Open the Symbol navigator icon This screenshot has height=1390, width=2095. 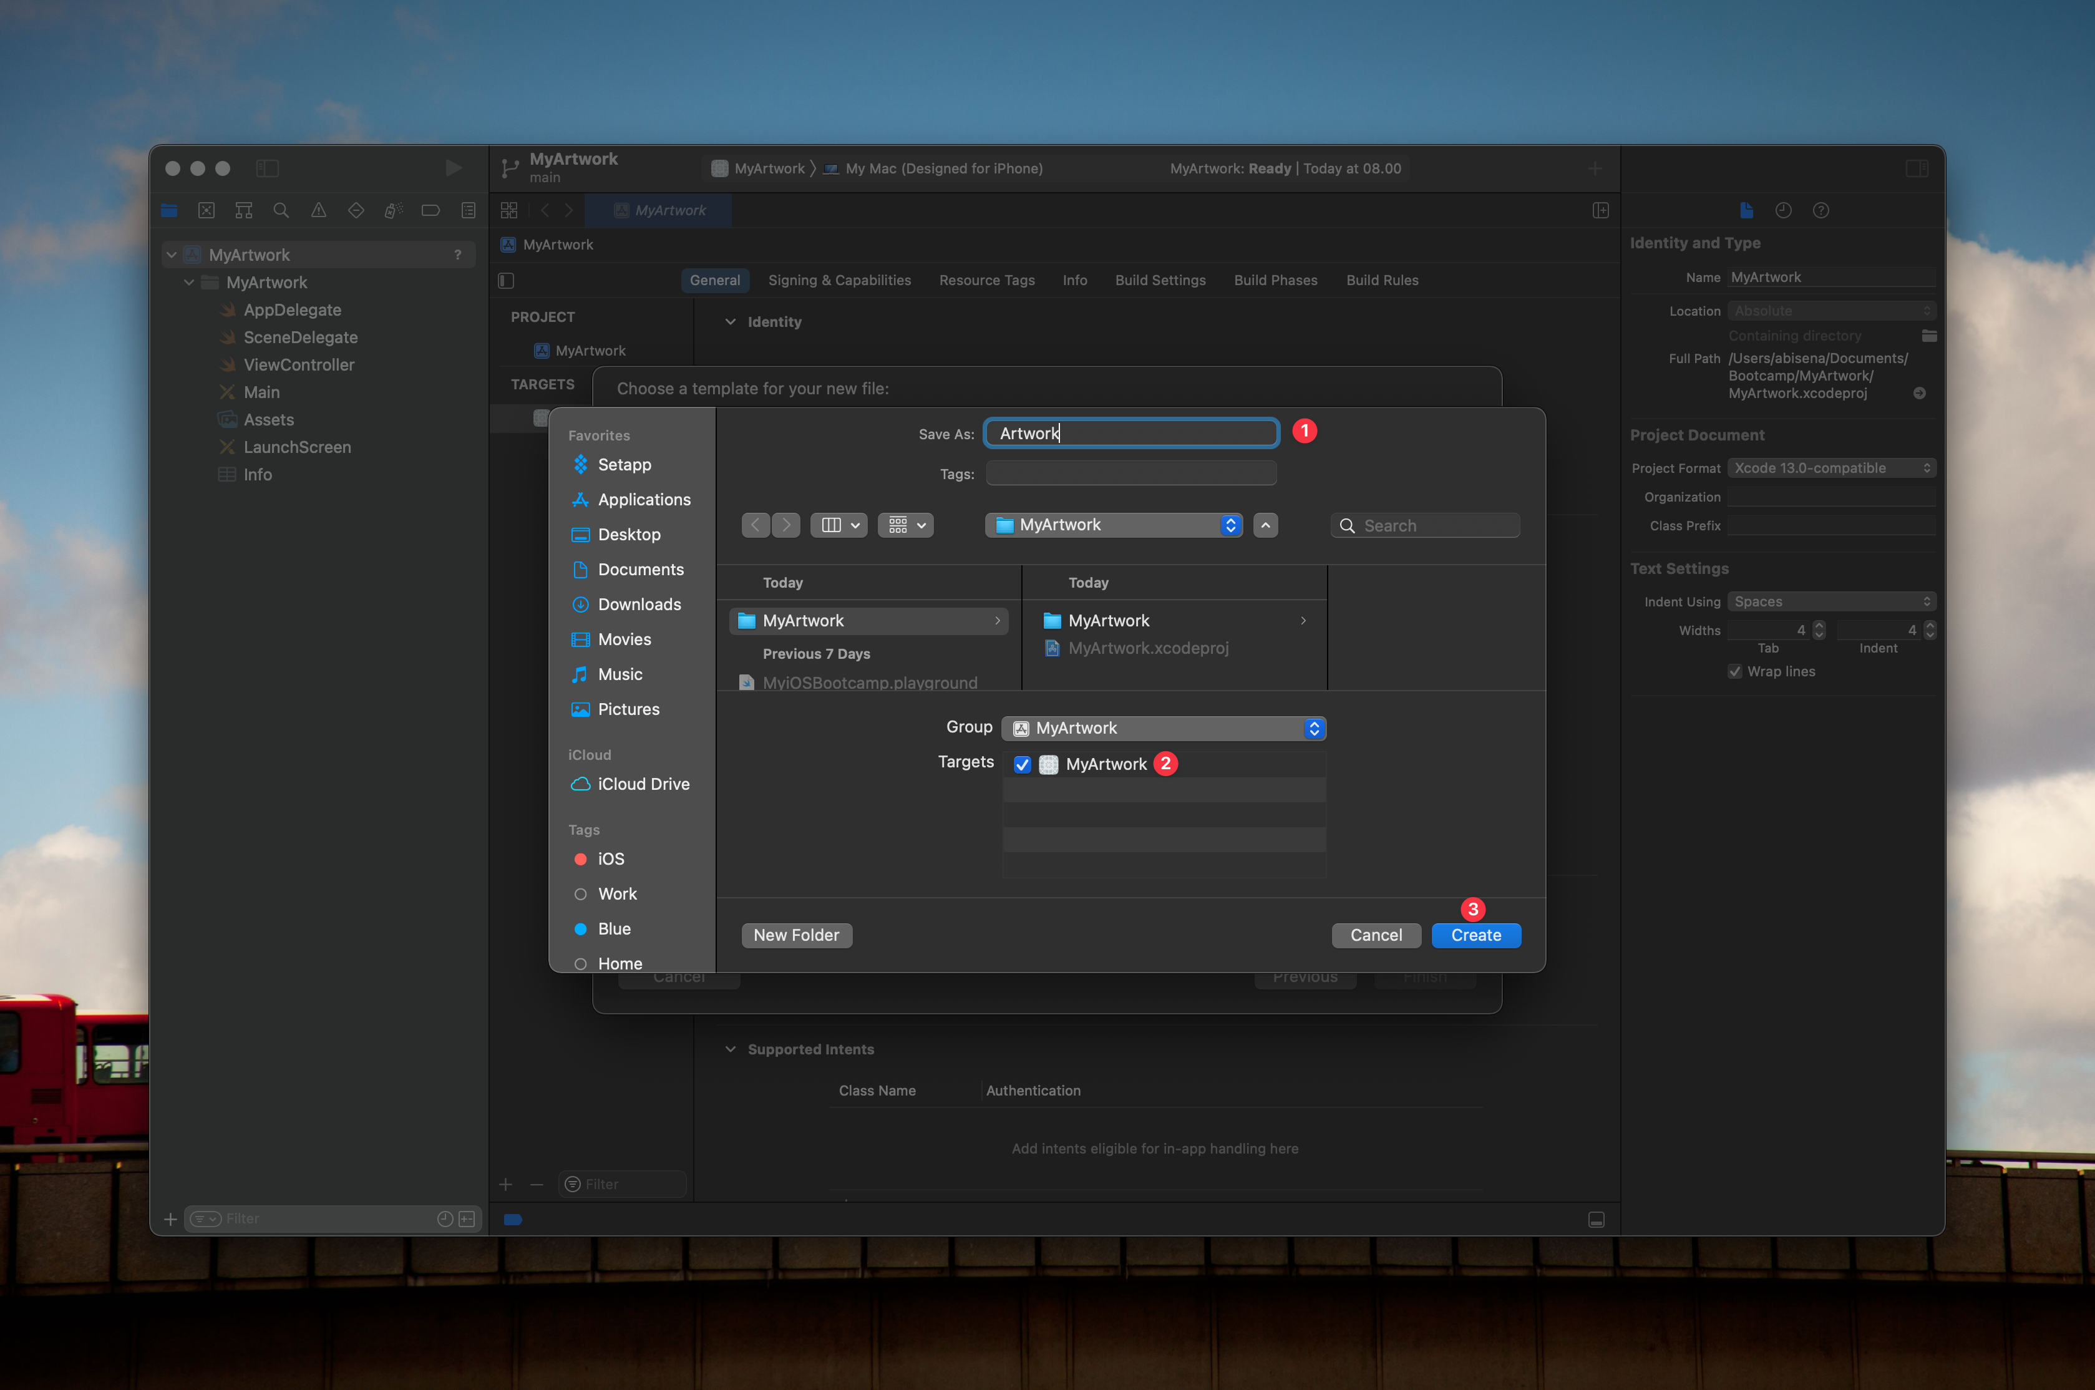coord(244,210)
